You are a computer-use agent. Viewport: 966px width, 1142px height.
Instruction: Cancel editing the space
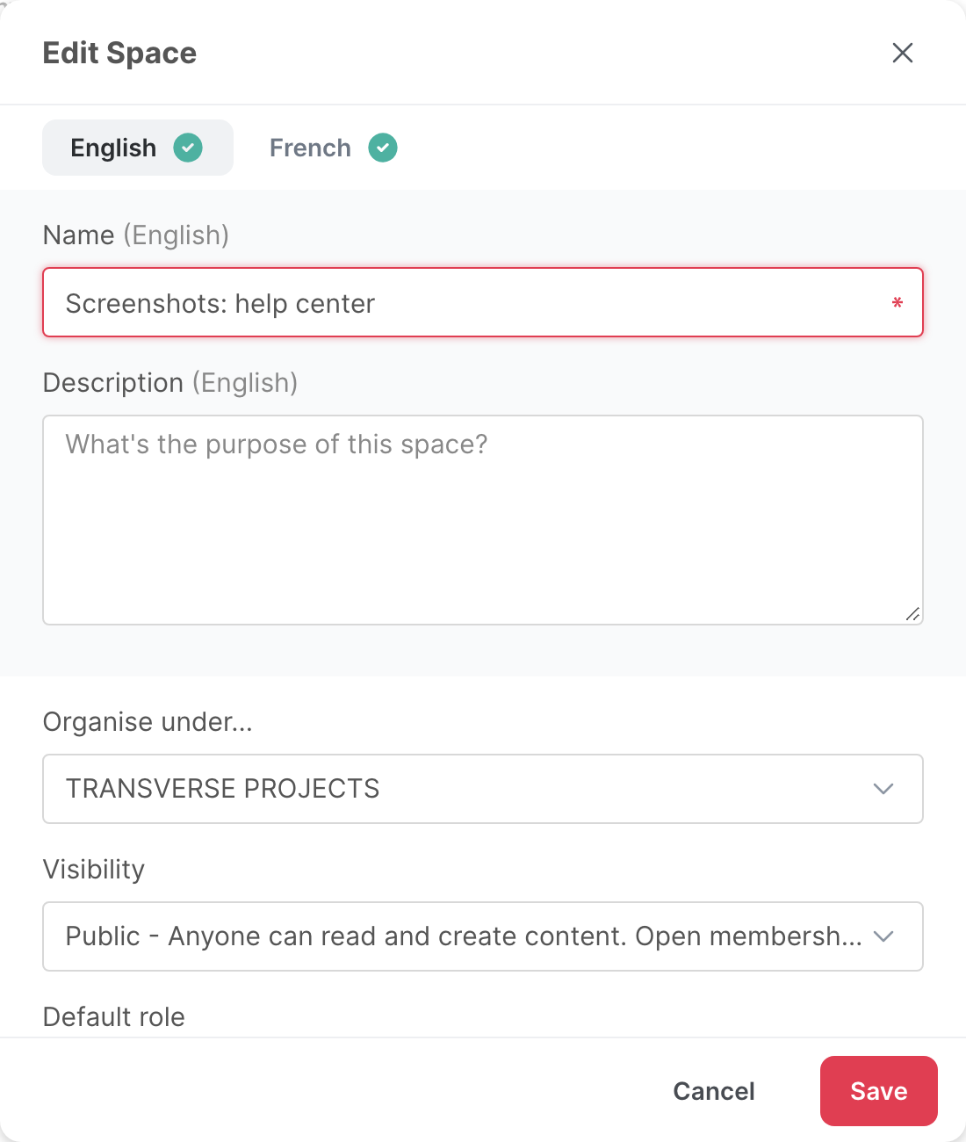(714, 1091)
